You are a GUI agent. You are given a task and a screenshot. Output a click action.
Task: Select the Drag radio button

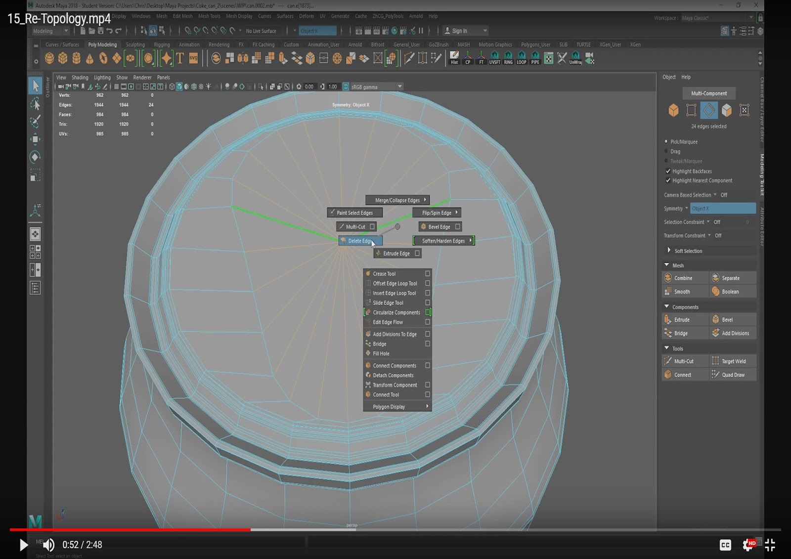(x=667, y=151)
